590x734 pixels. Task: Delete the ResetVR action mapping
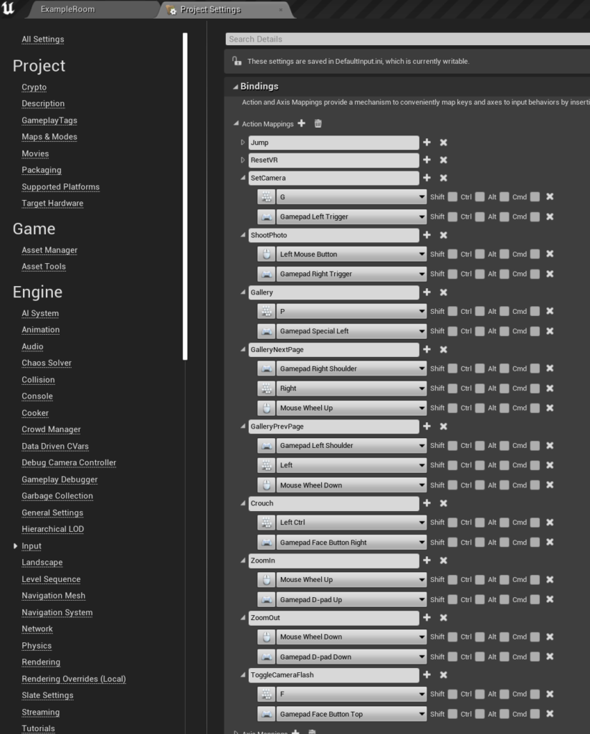pos(443,160)
